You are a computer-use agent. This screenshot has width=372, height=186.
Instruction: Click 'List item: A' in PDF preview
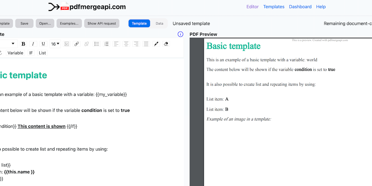[x=218, y=99]
